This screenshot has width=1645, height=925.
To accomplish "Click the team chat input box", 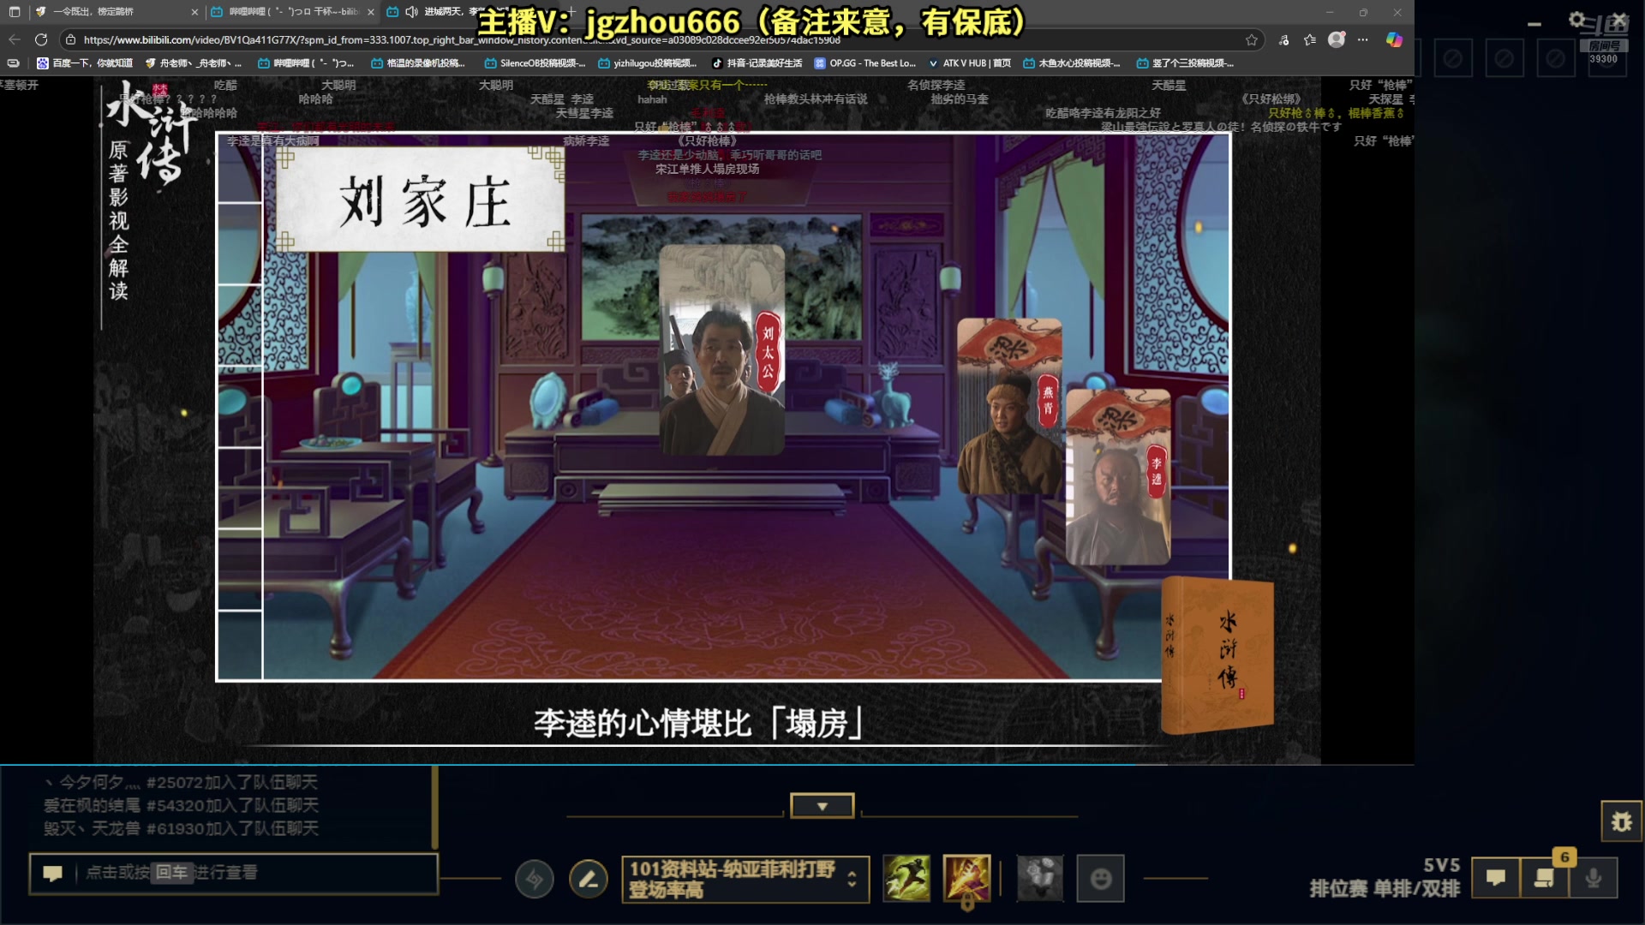I will [x=234, y=873].
